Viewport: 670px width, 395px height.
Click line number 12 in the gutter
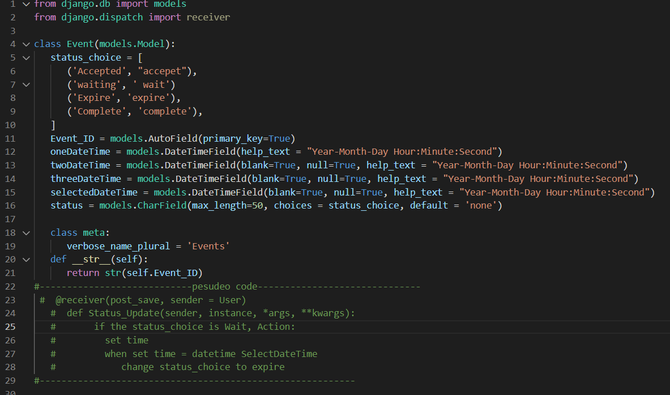coord(11,151)
